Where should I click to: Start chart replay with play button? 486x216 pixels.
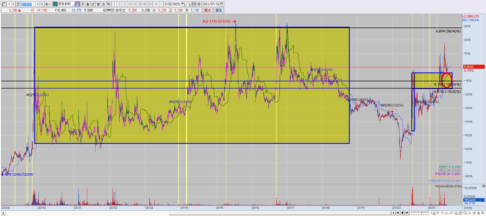(394, 213)
